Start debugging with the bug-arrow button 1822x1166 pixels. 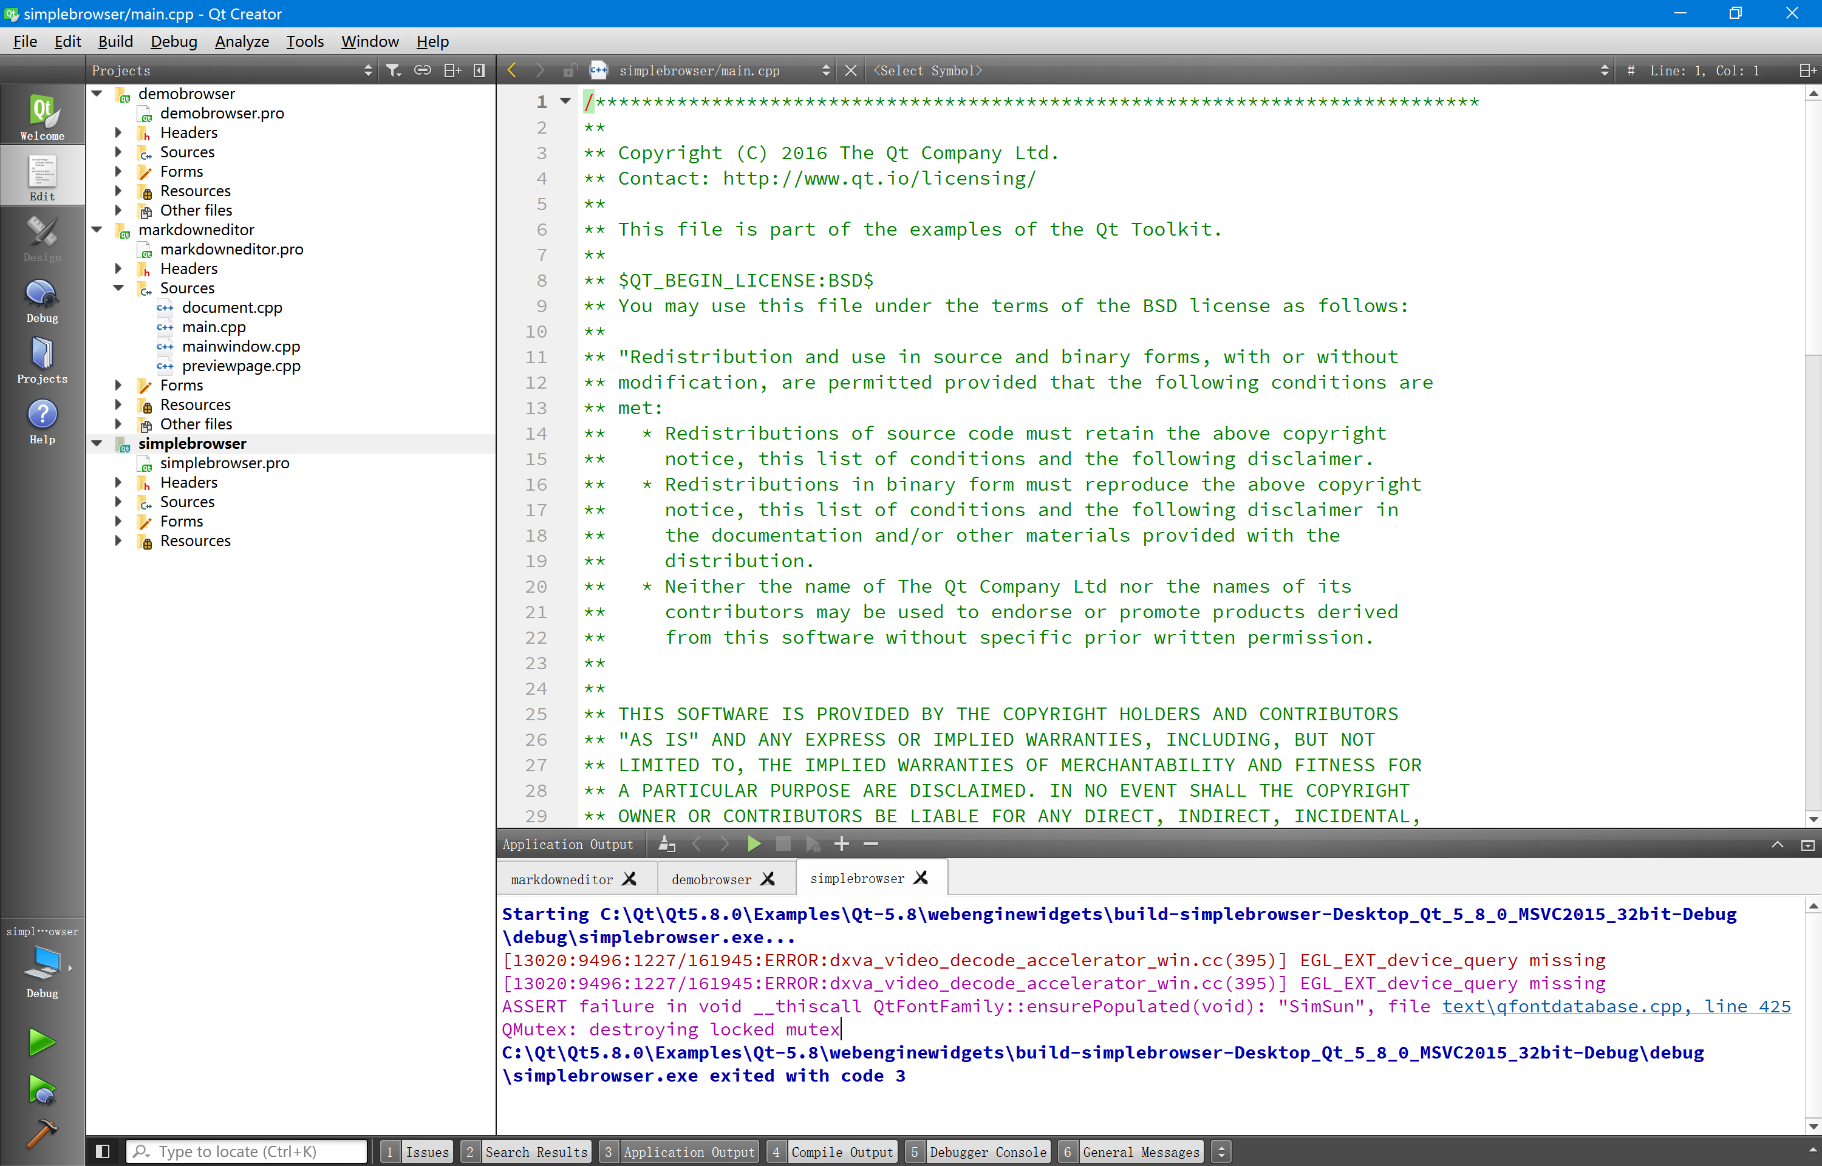tap(42, 1089)
